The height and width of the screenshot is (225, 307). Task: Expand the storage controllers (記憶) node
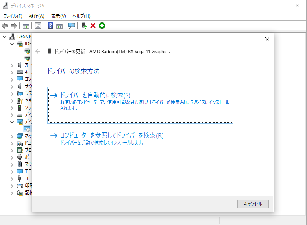12,193
